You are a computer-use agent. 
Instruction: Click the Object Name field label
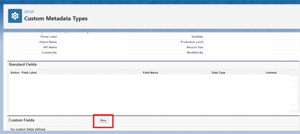[x=48, y=42]
